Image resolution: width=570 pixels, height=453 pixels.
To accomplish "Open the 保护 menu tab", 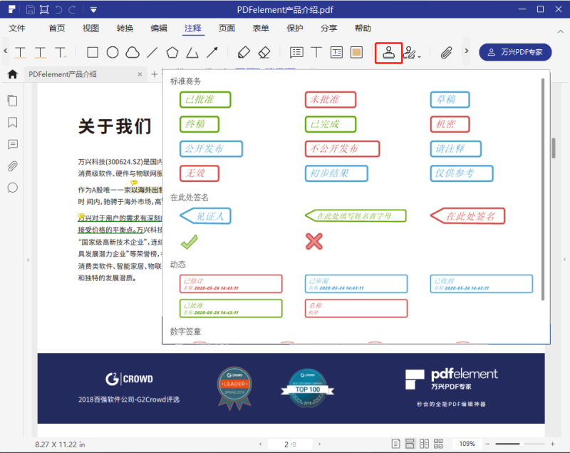I will pos(294,29).
